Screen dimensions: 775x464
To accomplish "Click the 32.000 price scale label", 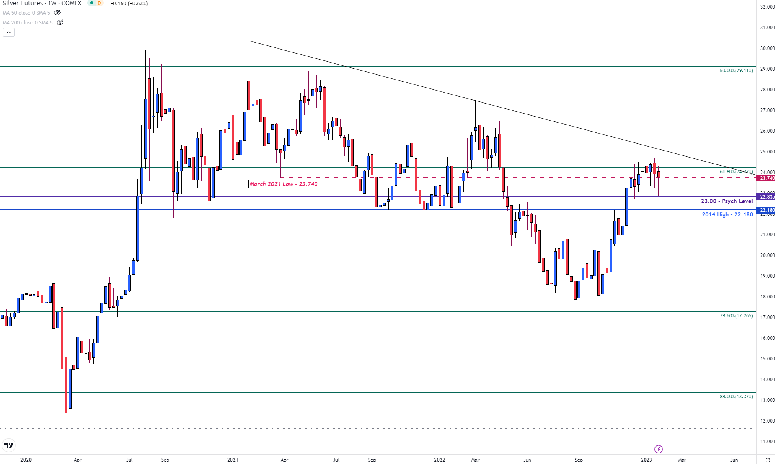I will (767, 7).
